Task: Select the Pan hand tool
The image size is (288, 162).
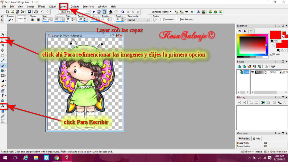Action: tap(3, 35)
